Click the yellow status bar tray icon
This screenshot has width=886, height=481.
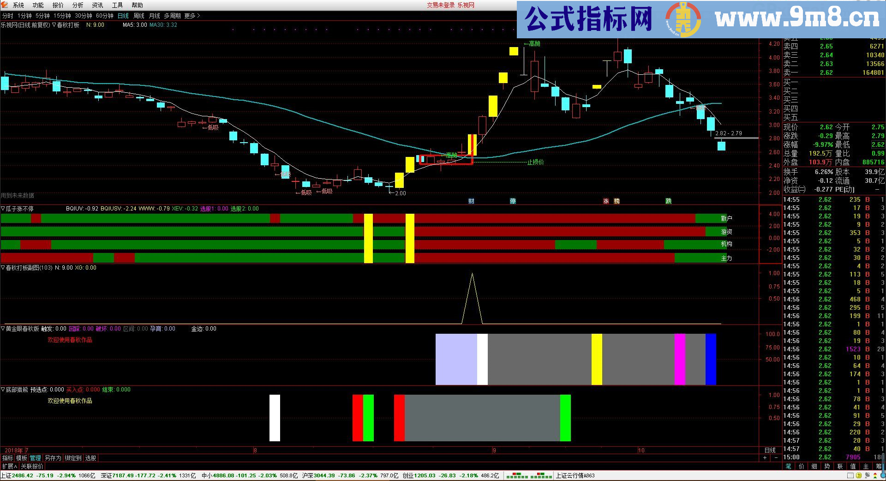[x=858, y=475]
